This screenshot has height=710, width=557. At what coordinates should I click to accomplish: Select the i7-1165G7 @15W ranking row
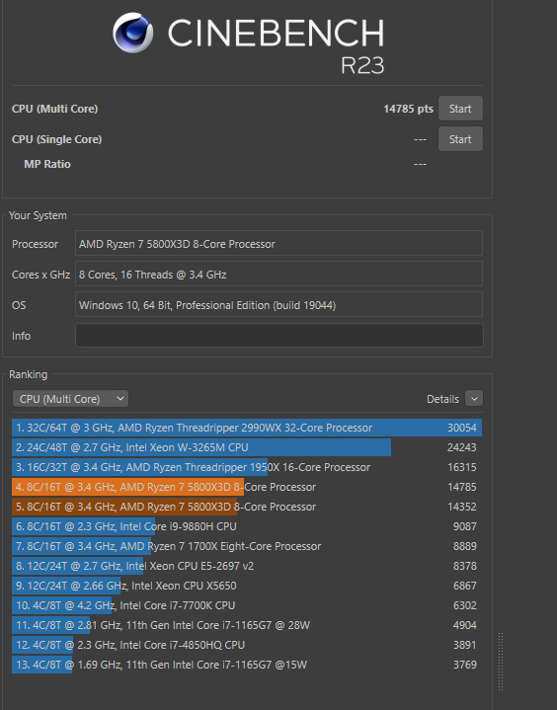247,665
